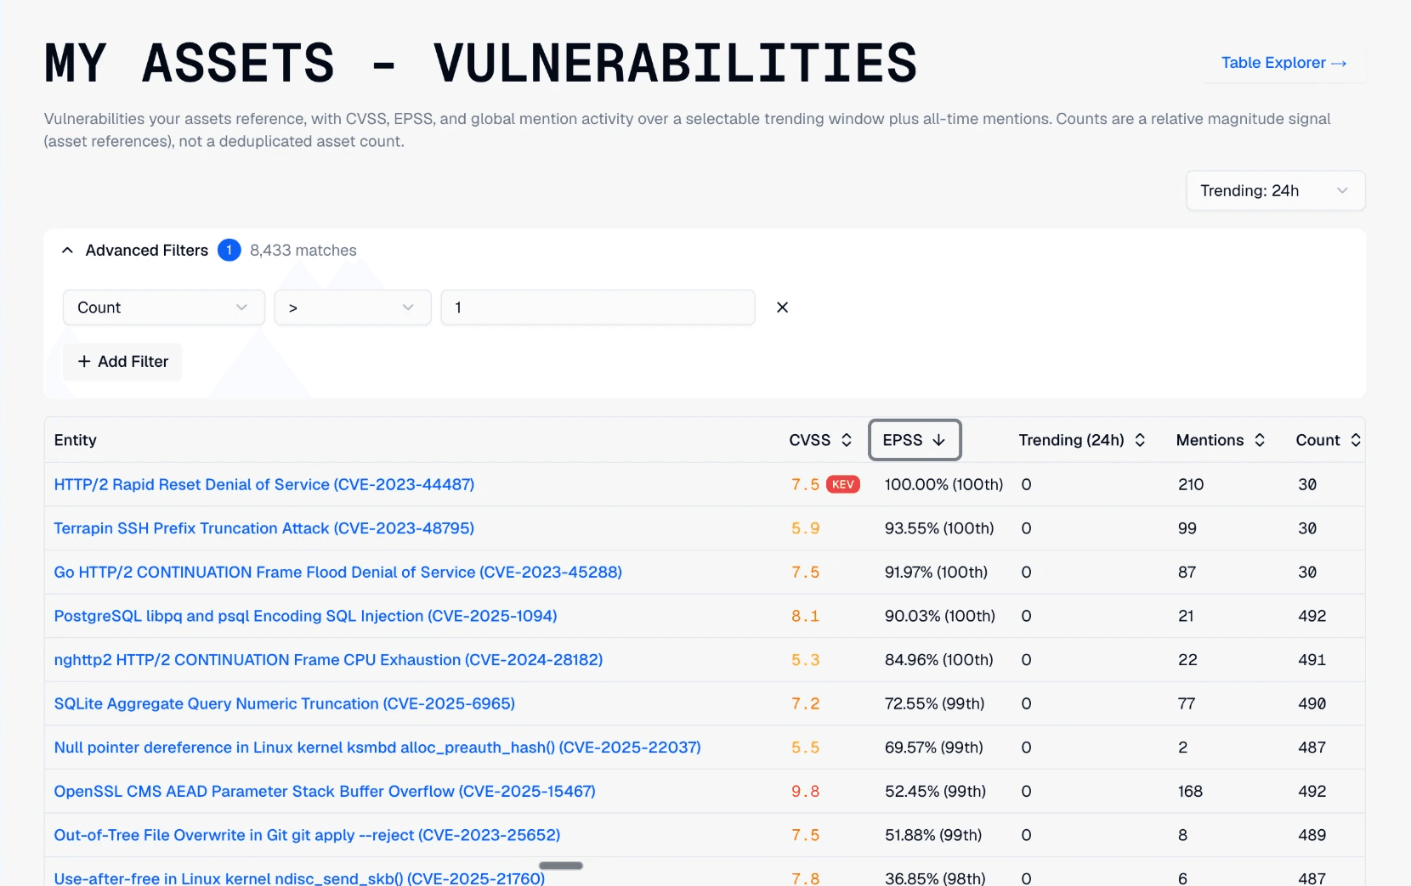Viewport: 1411px width, 886px height.
Task: Open ndisc_send_skb() use-after-free entry
Action: 299,878
